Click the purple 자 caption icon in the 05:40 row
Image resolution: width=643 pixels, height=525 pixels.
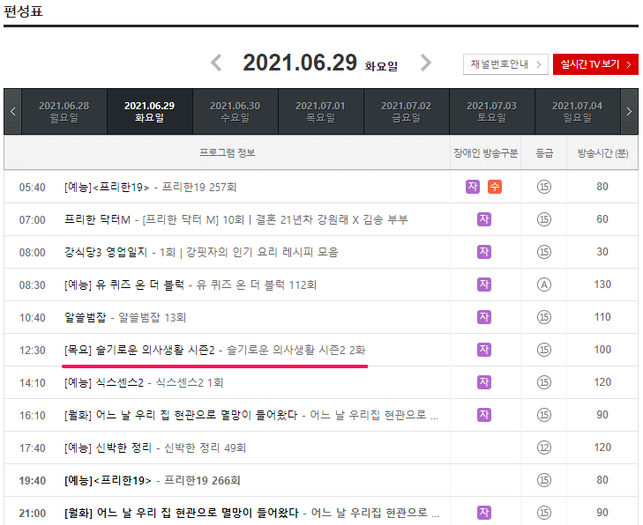(473, 187)
